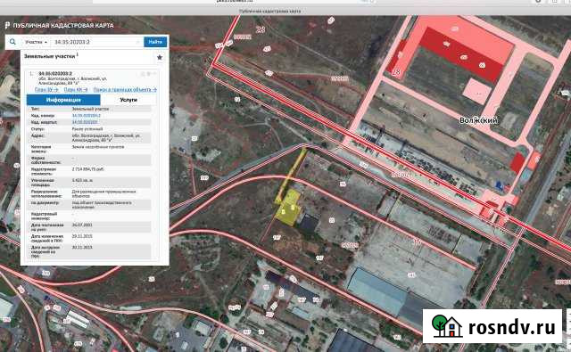The height and width of the screenshot is (352, 571).
Task: Click the Кадастровая стоимость value in rubles
Action: tap(88, 169)
